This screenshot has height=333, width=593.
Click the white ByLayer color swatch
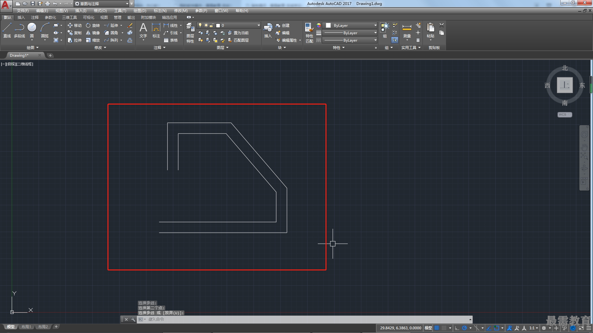tap(328, 25)
